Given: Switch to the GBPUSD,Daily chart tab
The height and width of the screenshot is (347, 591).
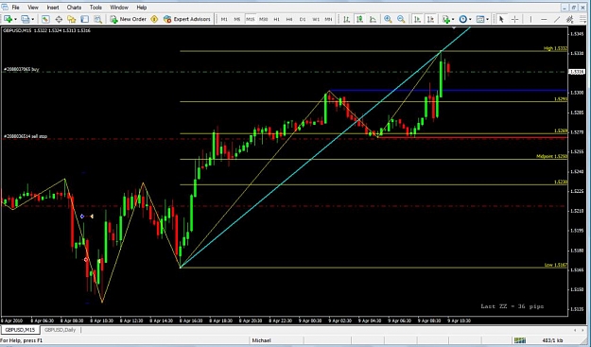Looking at the screenshot, I should pyautogui.click(x=60, y=330).
